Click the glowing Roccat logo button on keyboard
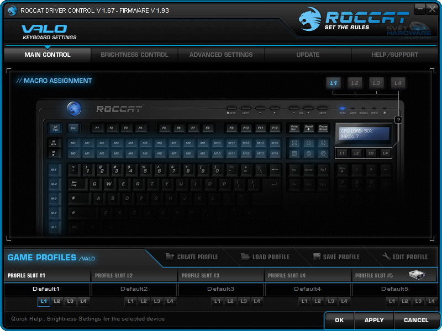Viewport: 442px width, 331px height. [x=73, y=109]
